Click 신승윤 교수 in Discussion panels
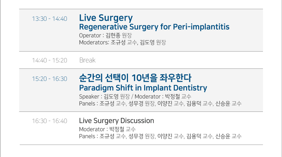The image size is (282, 157). pyautogui.click(x=228, y=136)
